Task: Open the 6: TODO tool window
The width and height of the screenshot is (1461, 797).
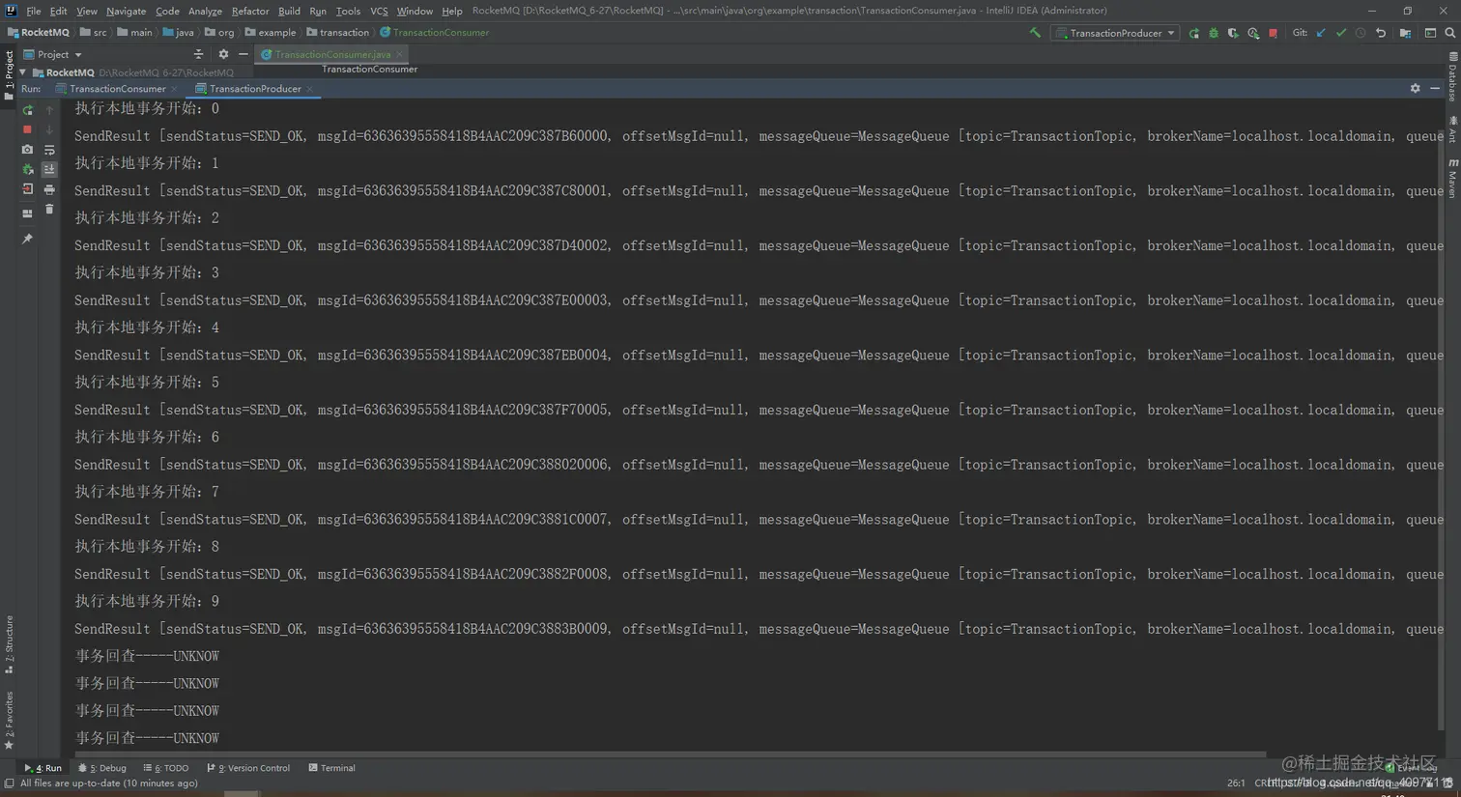Action: (x=166, y=768)
